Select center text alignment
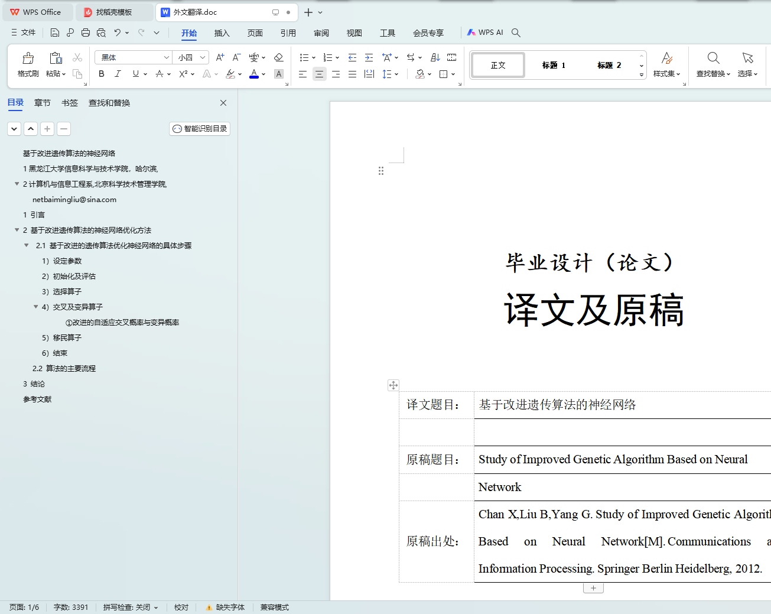Screen dimensions: 771x614 (319, 74)
